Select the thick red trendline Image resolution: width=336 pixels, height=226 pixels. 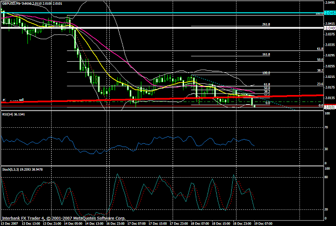point(162,99)
